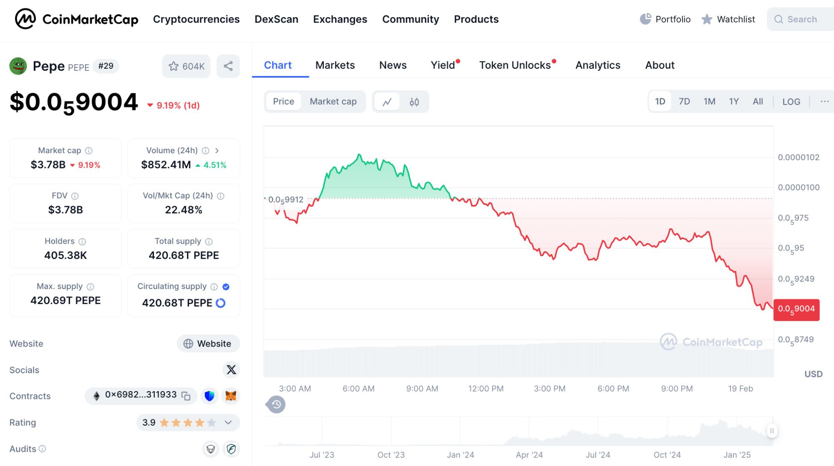This screenshot has width=834, height=466.
Task: Enable LOG scale on the chart
Action: pyautogui.click(x=791, y=102)
